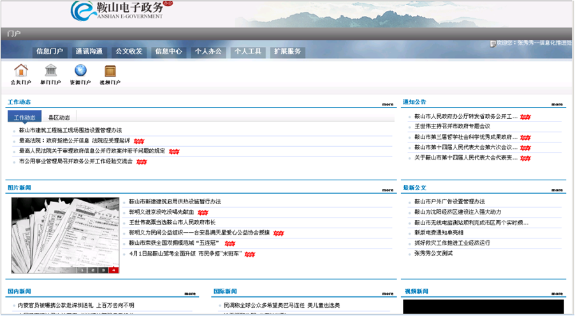Screen dimensions: 575x316
Task: Open 郭明义为民间公益组织 news item
Action: 199,232
